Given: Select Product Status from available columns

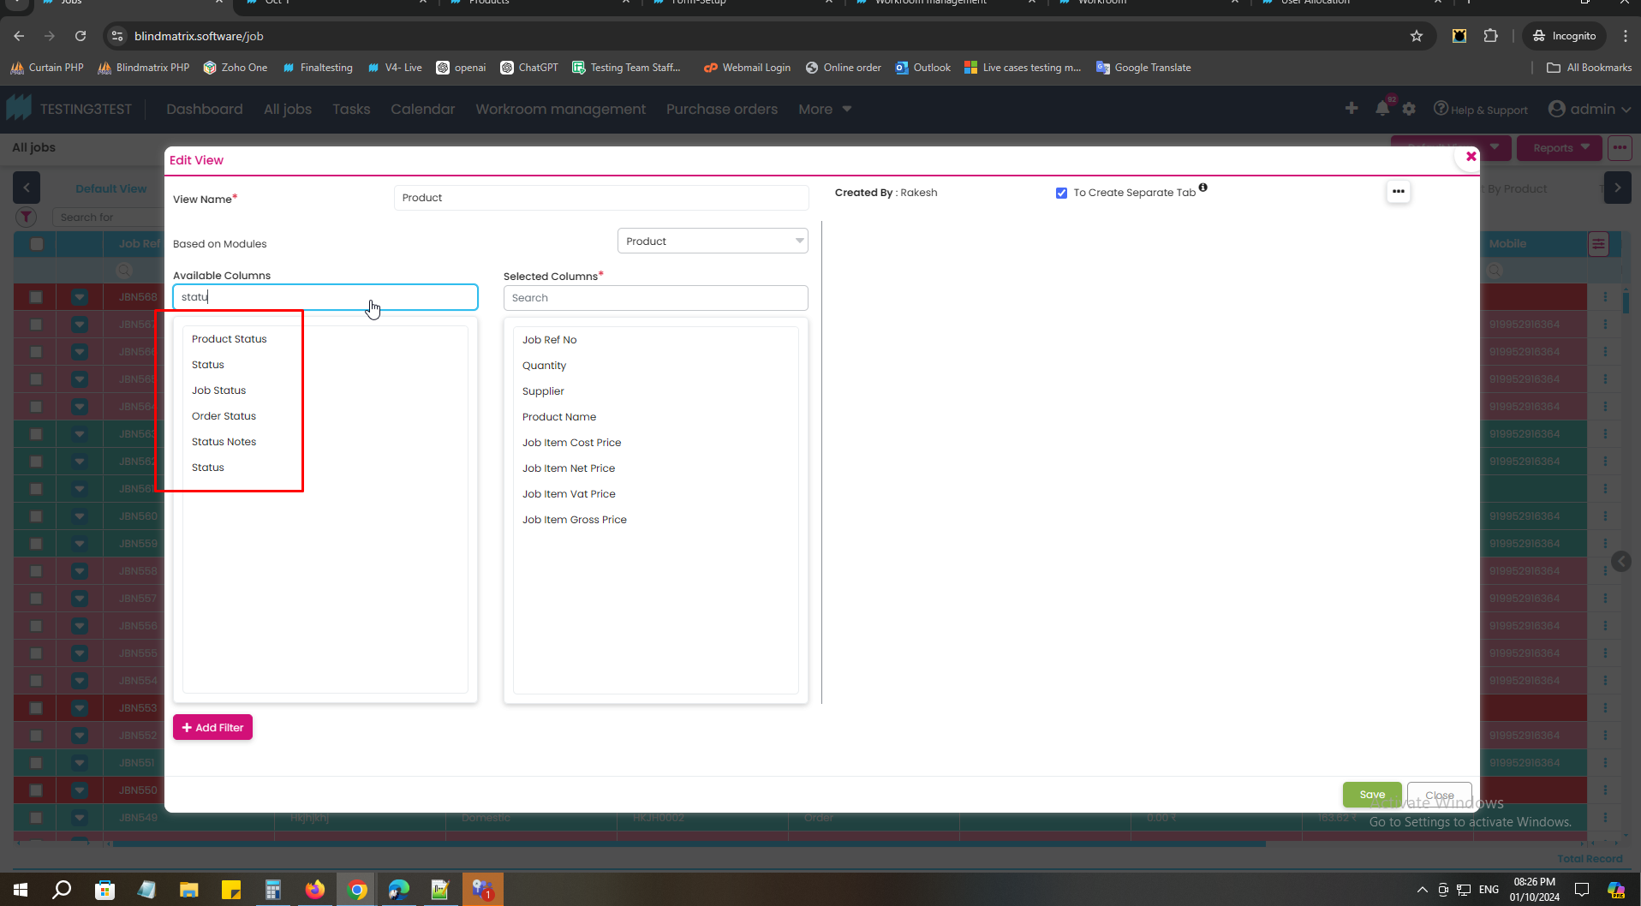Looking at the screenshot, I should click(x=230, y=339).
